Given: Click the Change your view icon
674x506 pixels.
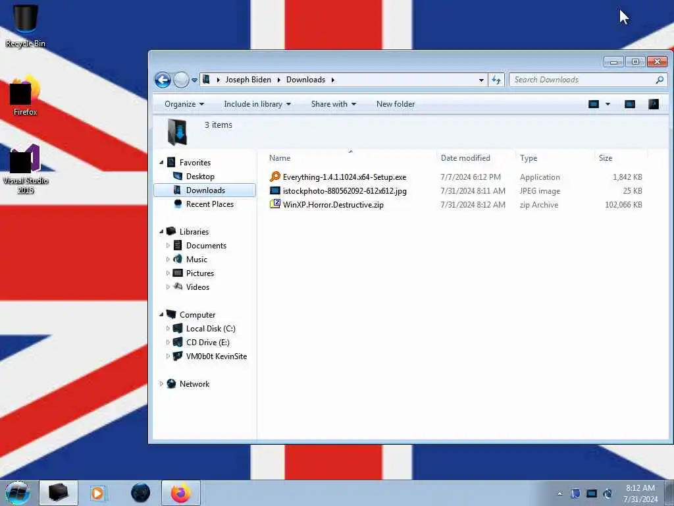Looking at the screenshot, I should [594, 104].
